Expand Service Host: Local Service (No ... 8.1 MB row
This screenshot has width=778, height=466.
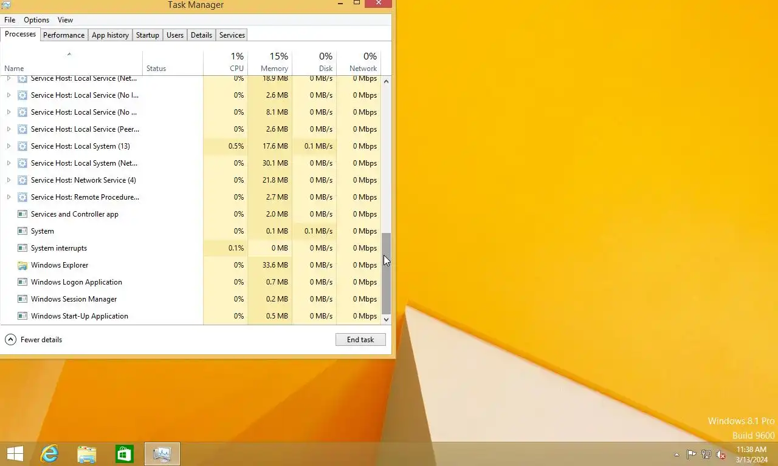click(x=9, y=112)
